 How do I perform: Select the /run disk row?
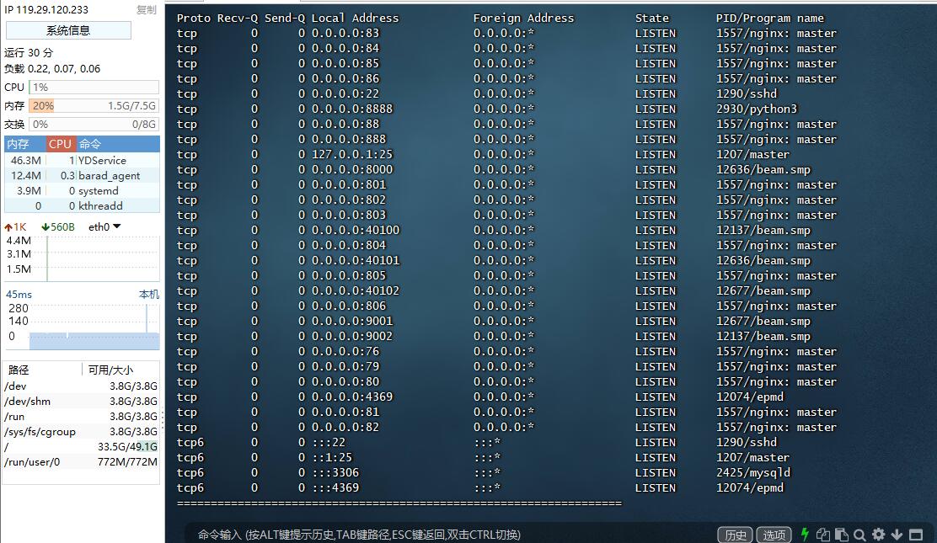tap(81, 417)
